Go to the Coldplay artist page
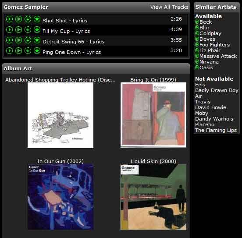Image resolution: width=242 pixels, height=238 pixels. pyautogui.click(x=210, y=33)
